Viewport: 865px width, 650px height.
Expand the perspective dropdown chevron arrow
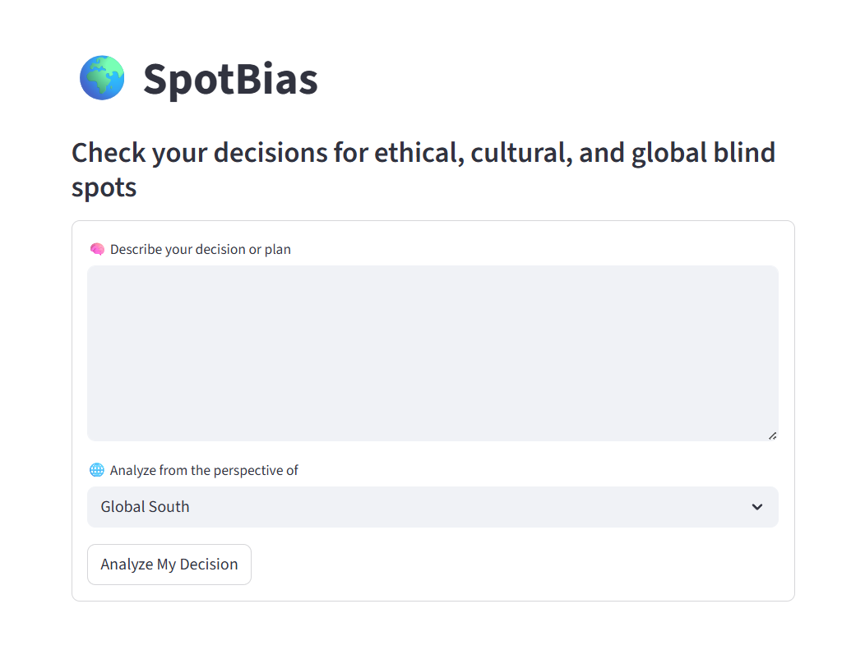756,507
